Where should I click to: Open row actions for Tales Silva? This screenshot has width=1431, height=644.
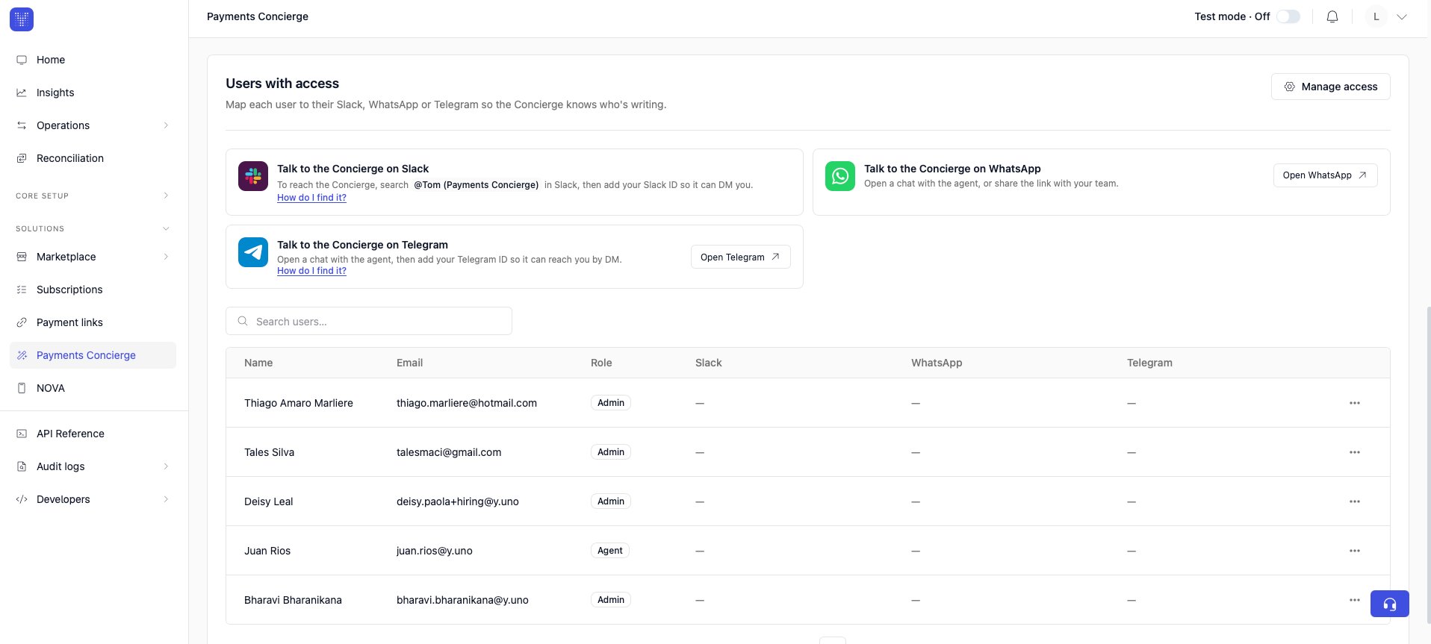click(1355, 452)
